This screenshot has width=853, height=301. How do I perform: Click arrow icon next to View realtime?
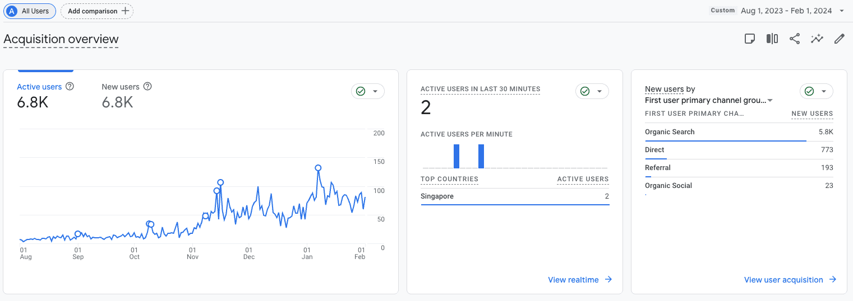[608, 280]
